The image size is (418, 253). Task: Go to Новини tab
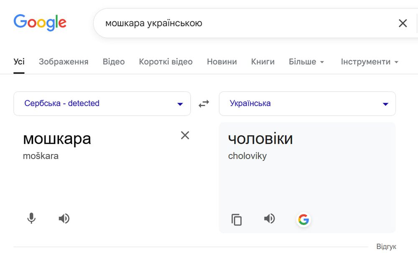point(222,62)
